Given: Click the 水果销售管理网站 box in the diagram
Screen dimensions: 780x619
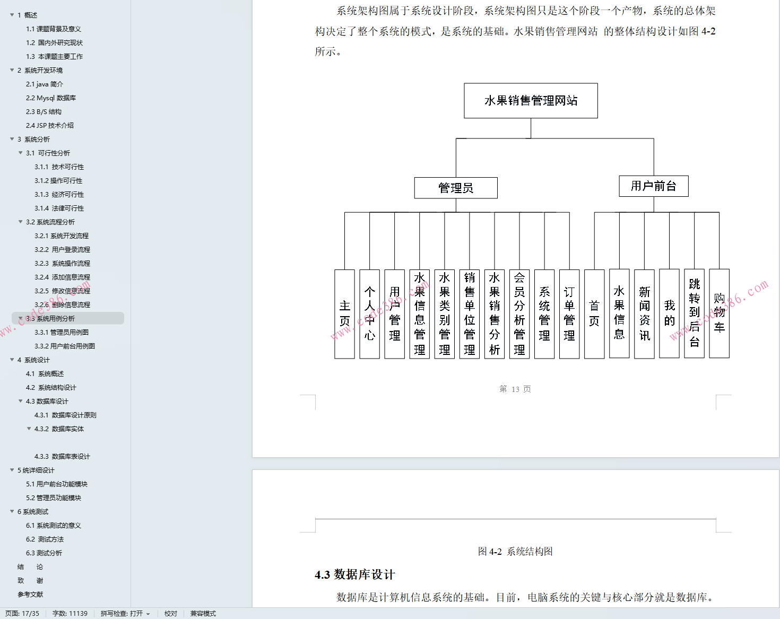Looking at the screenshot, I should coord(531,100).
